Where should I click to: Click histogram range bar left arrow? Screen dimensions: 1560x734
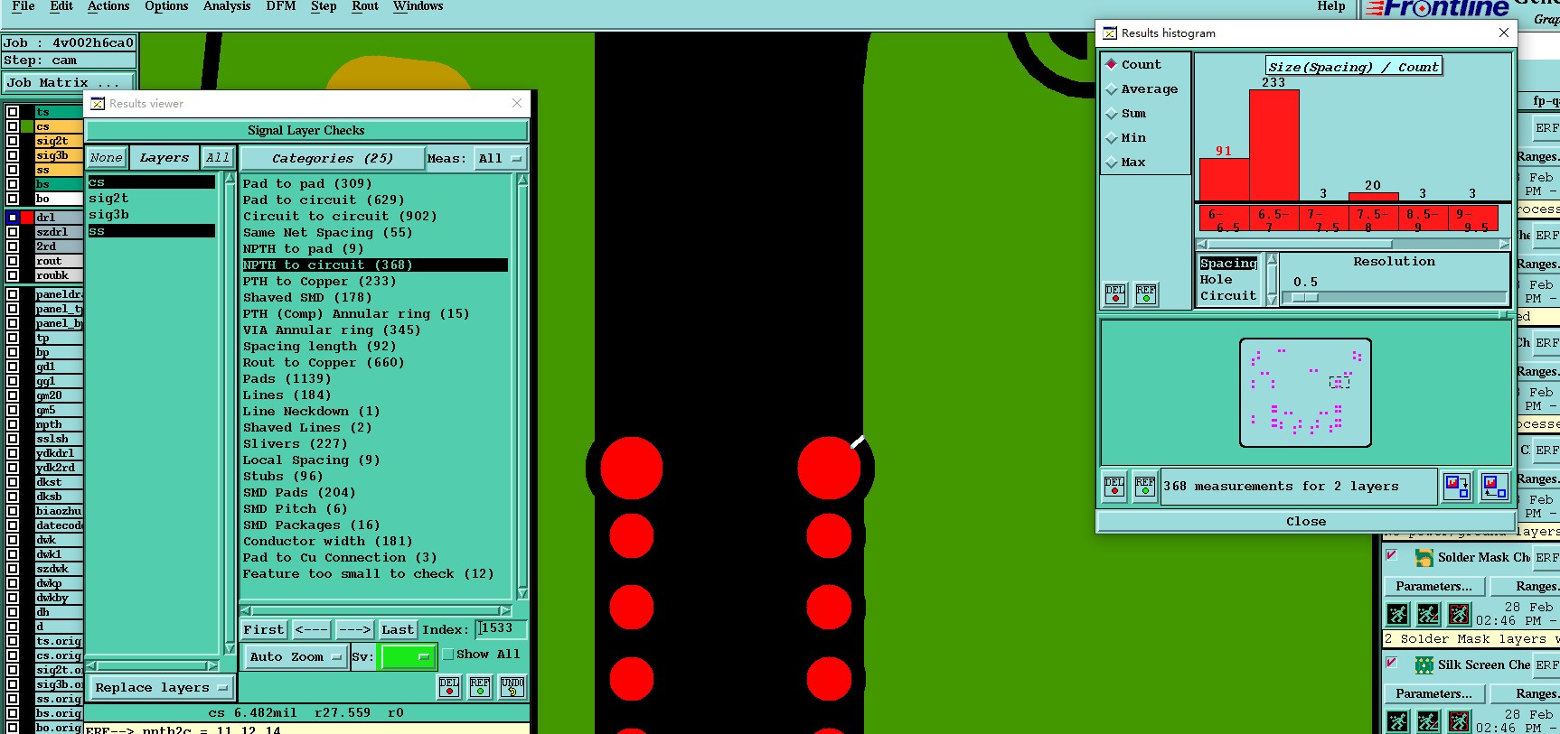point(1202,244)
